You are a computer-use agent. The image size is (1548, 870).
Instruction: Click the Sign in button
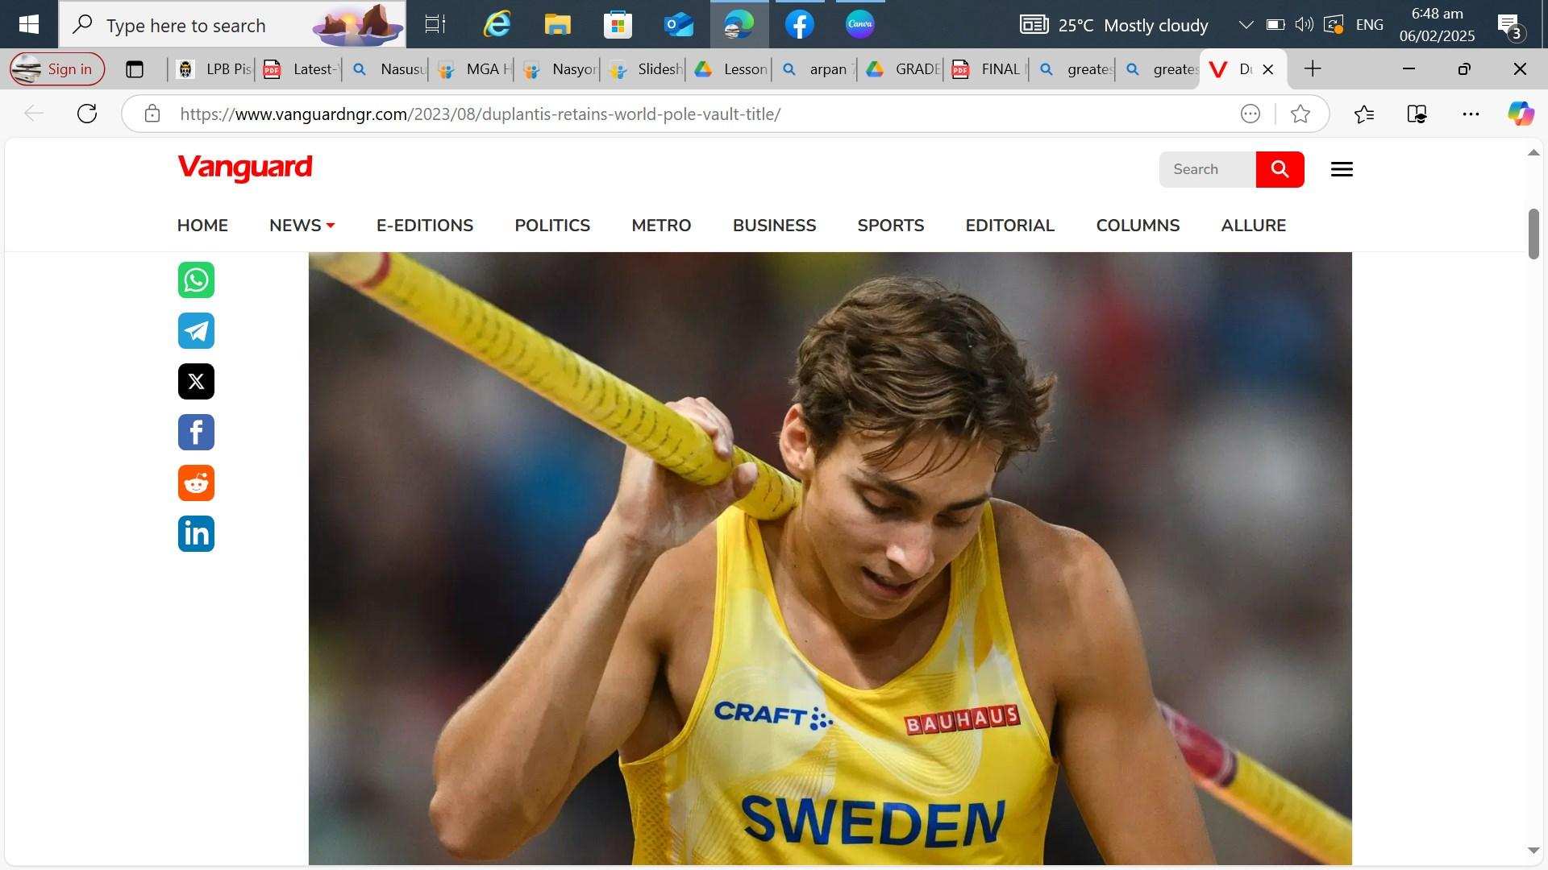click(57, 69)
